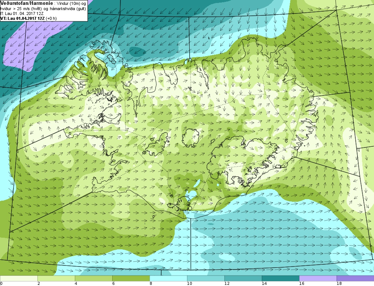Click the 'Vindur (10m) og' label

click(71, 4)
